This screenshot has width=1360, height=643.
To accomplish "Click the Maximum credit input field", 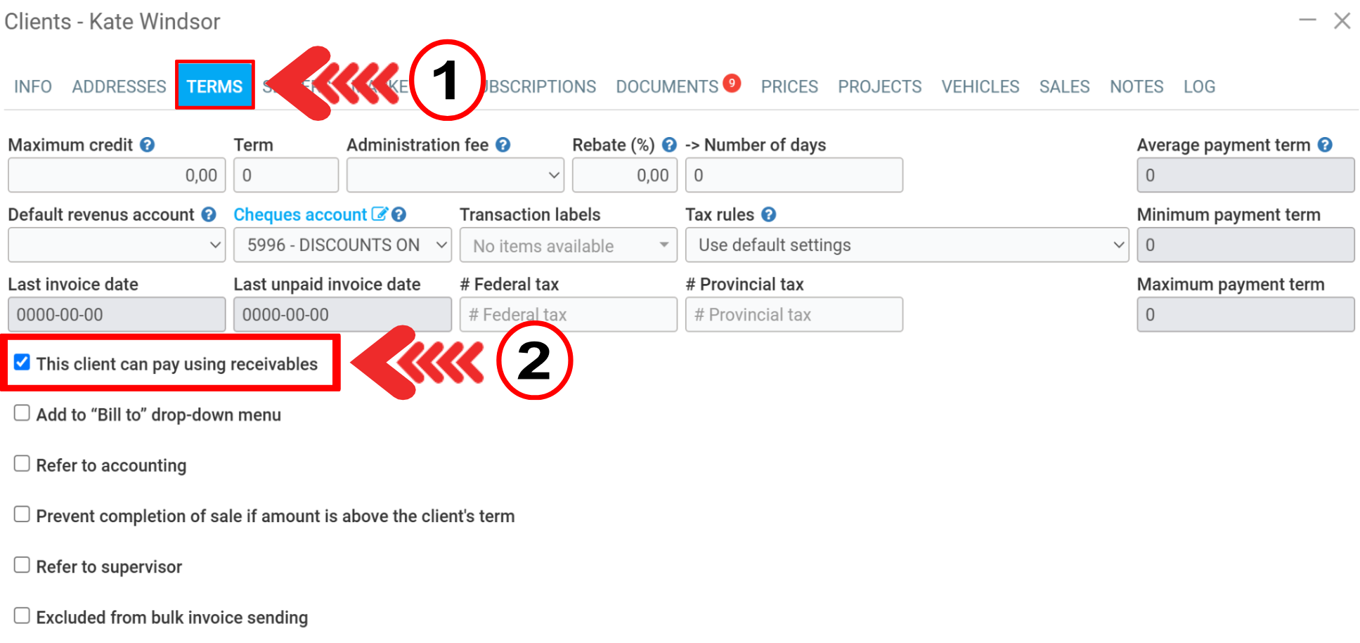I will (x=117, y=175).
